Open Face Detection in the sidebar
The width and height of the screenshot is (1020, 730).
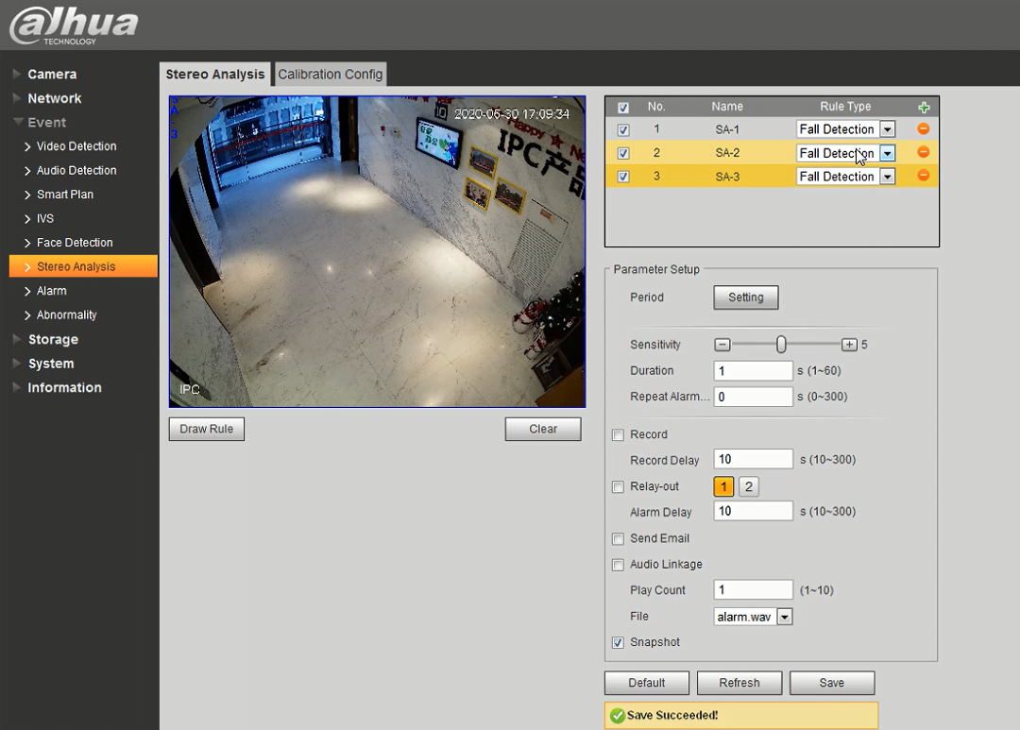coord(75,243)
